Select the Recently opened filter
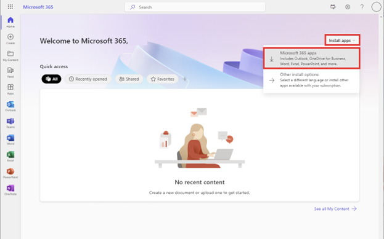The height and width of the screenshot is (239, 384). (x=88, y=79)
